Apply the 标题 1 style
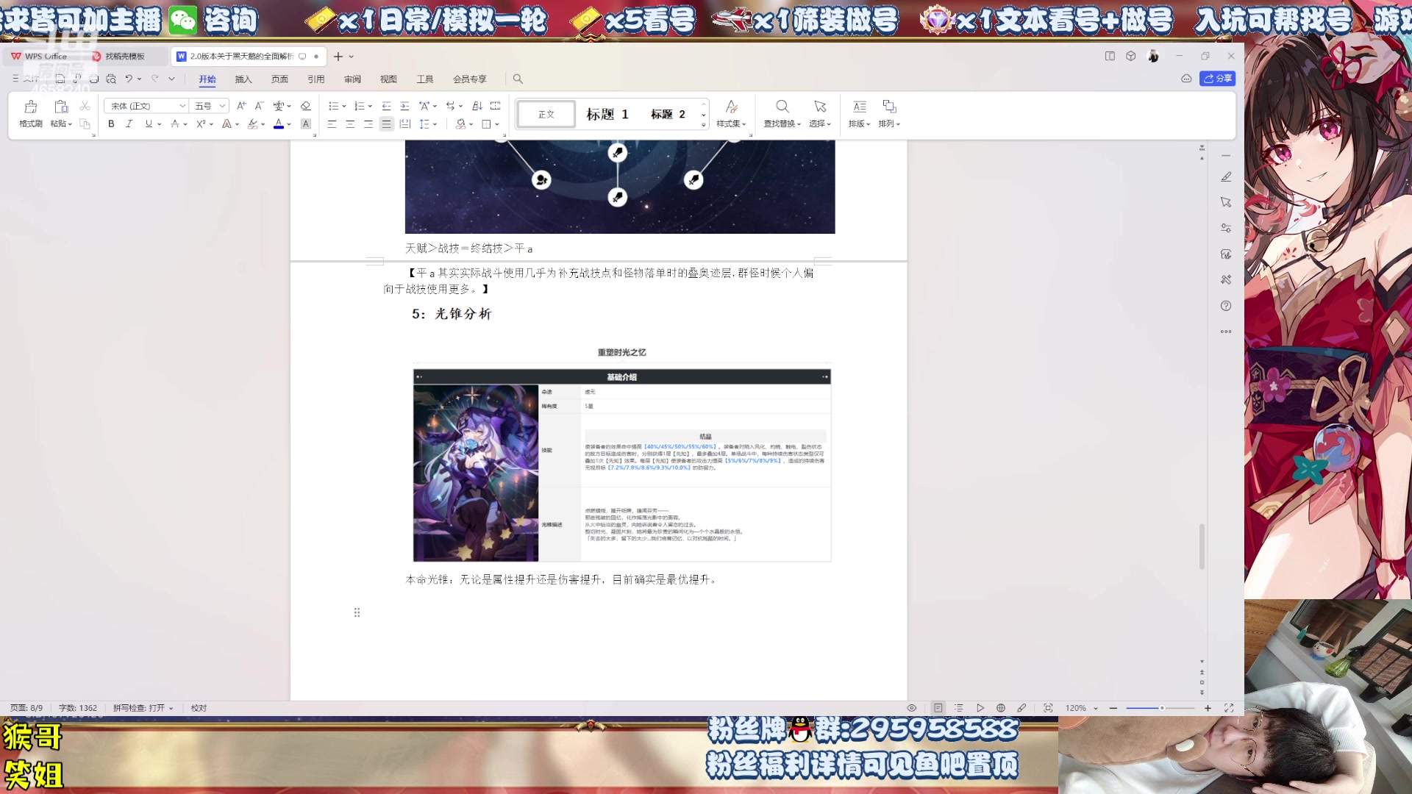This screenshot has height=794, width=1412. tap(608, 114)
